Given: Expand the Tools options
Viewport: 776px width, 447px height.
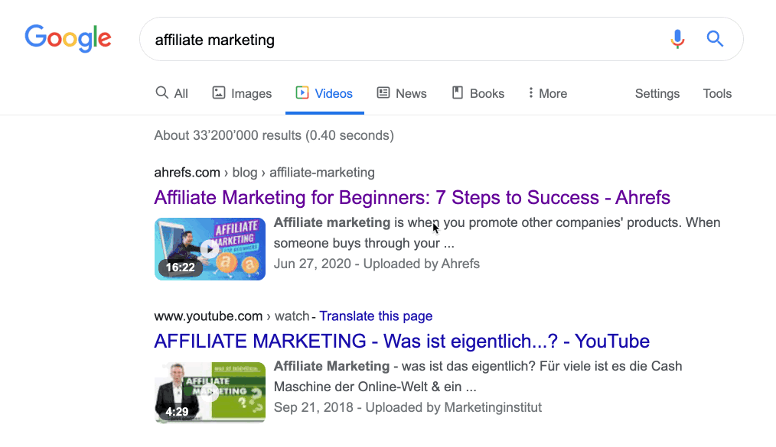Looking at the screenshot, I should coord(717,93).
